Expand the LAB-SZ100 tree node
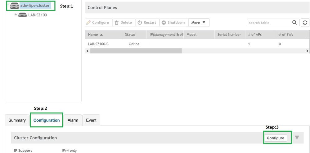The image size is (310, 153). (x=16, y=15)
